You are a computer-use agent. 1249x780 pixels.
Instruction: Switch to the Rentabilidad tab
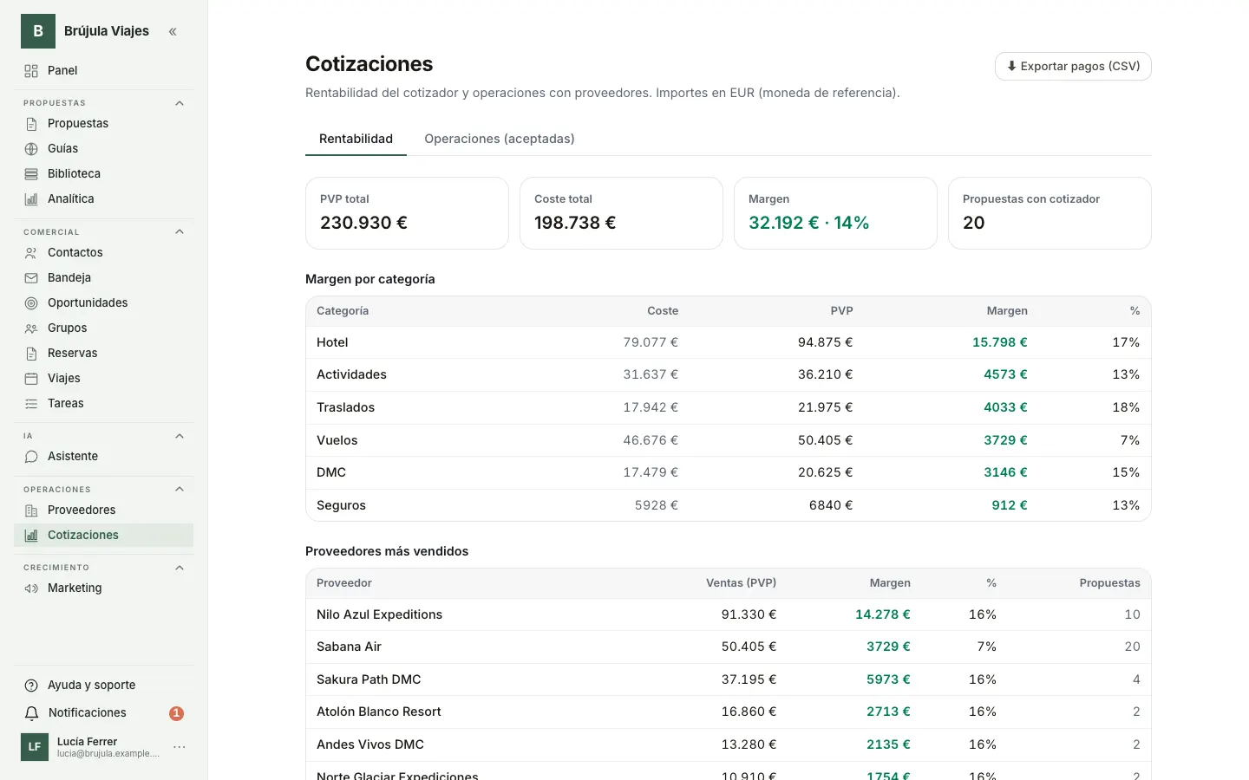coord(356,139)
